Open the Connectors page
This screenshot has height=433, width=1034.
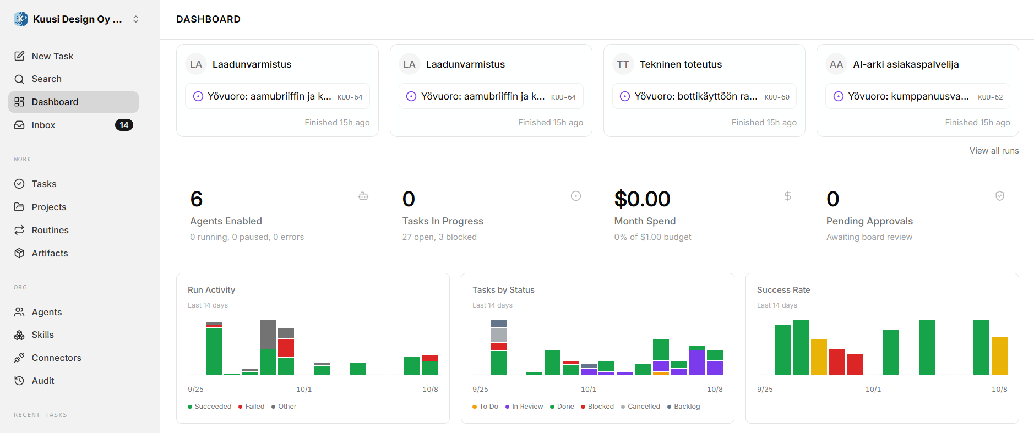pos(73,358)
